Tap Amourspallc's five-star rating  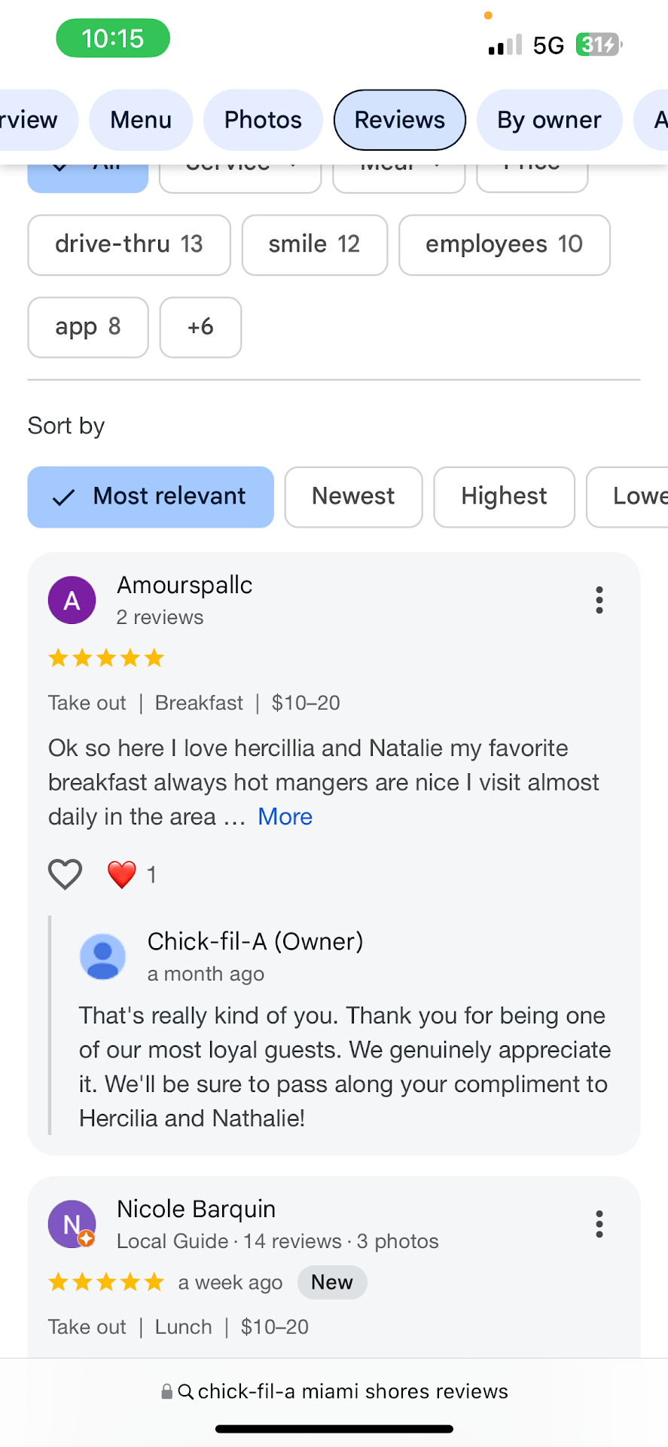(x=106, y=658)
